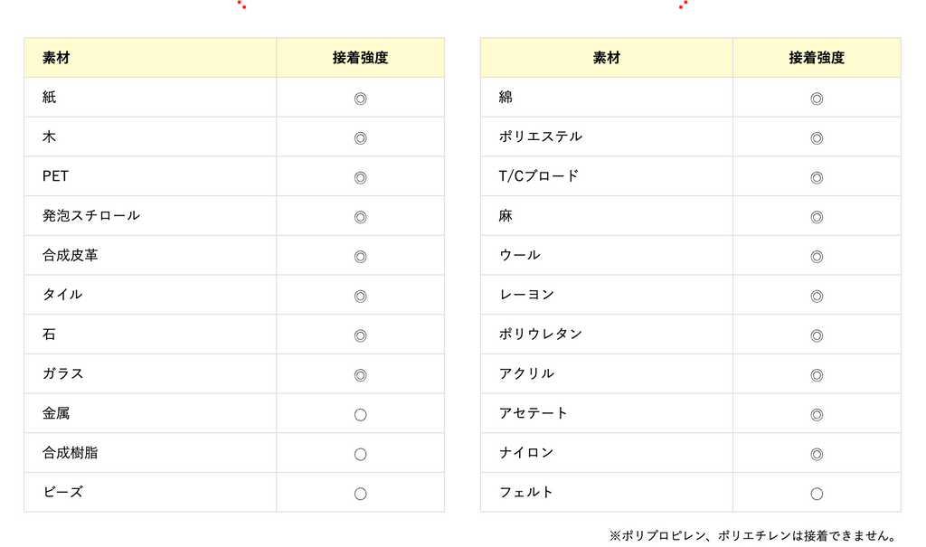Click the 素材 header in the left table

pos(56,58)
